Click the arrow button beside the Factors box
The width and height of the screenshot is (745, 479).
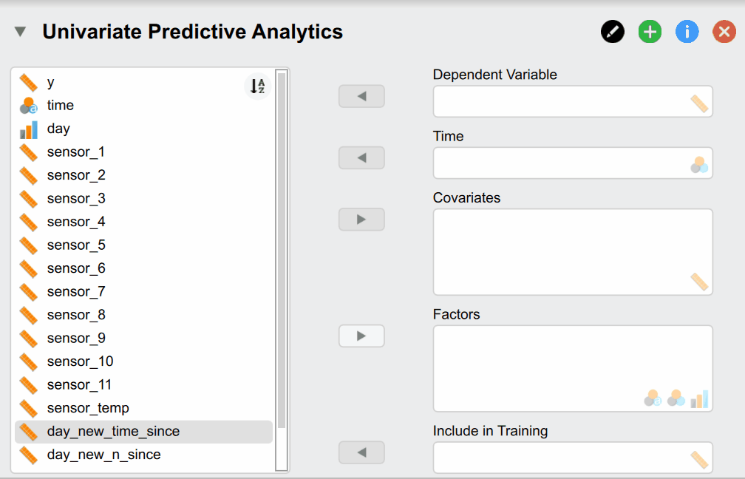361,336
